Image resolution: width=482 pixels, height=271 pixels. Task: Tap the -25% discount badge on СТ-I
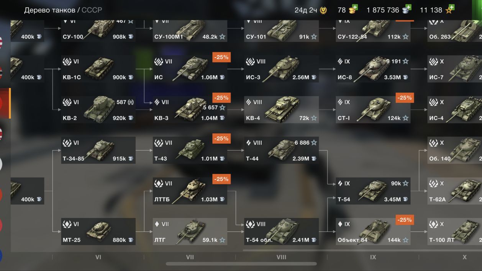pos(405,98)
